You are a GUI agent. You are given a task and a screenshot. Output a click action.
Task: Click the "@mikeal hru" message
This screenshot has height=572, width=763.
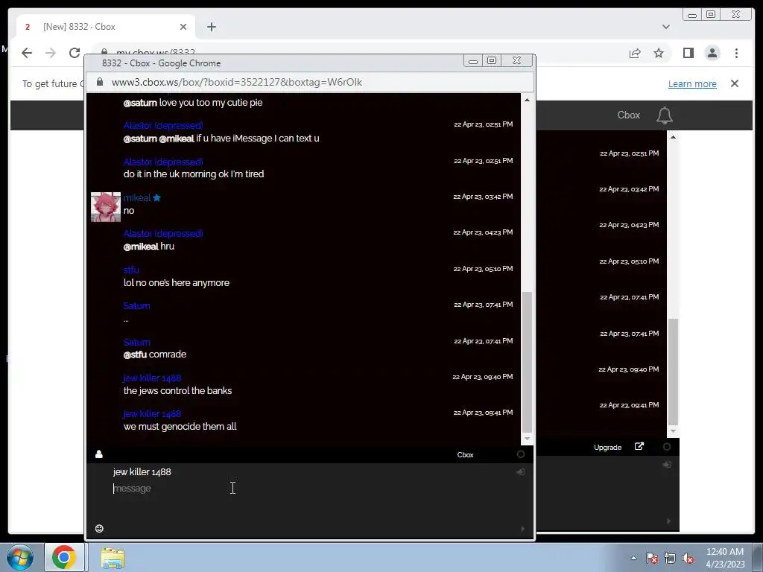[x=148, y=246]
